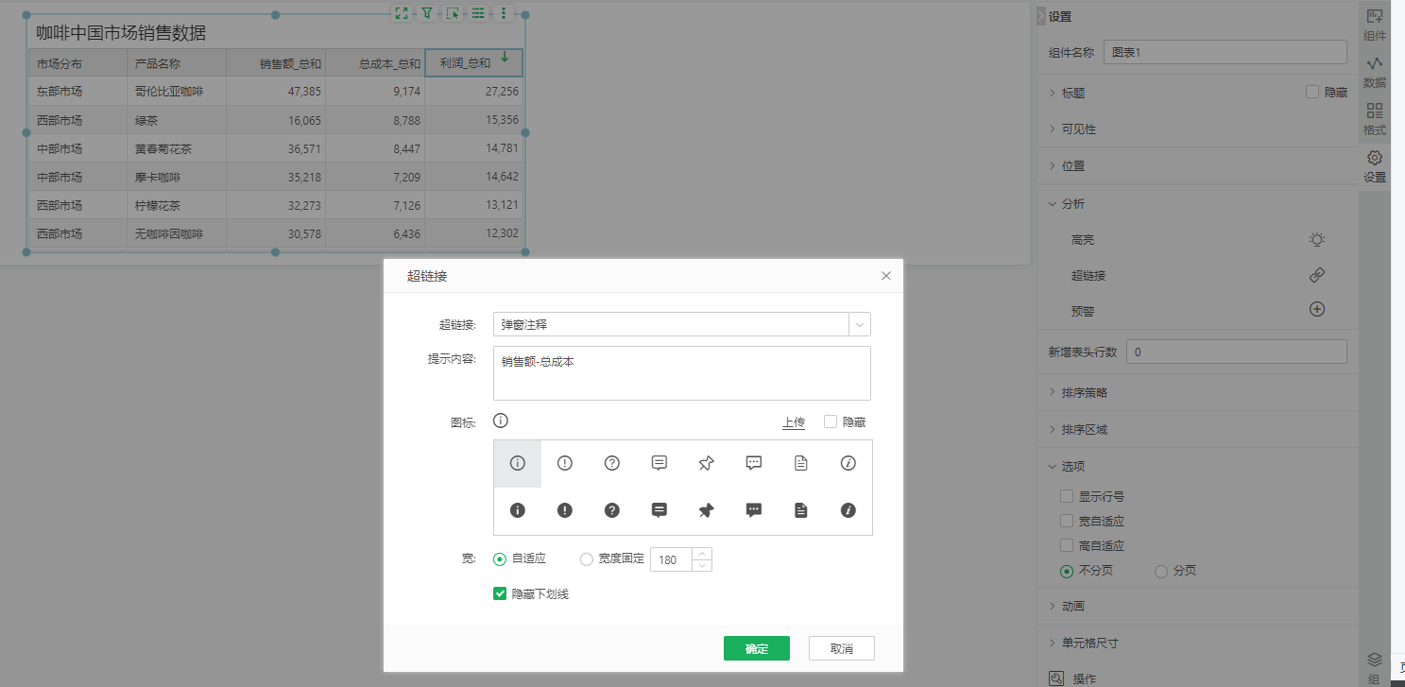Confirm the dialog with 确定 button
1405x687 pixels.
click(756, 648)
